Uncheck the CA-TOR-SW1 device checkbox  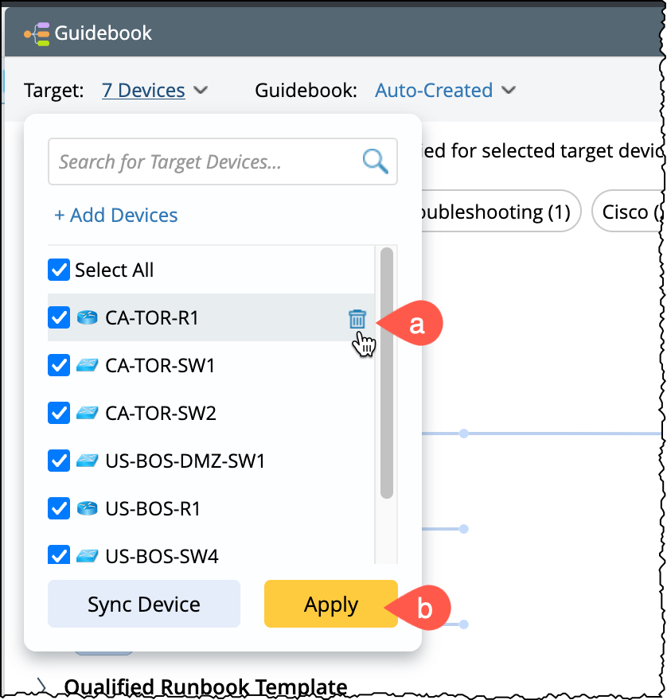tap(59, 366)
